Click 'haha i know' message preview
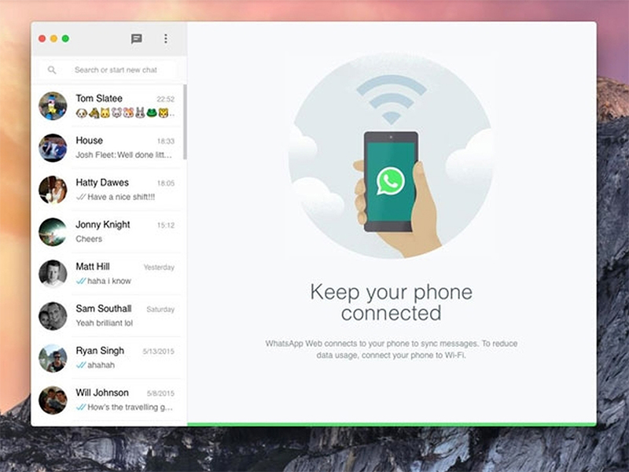Screen dimensions: 629x472 click(x=109, y=281)
